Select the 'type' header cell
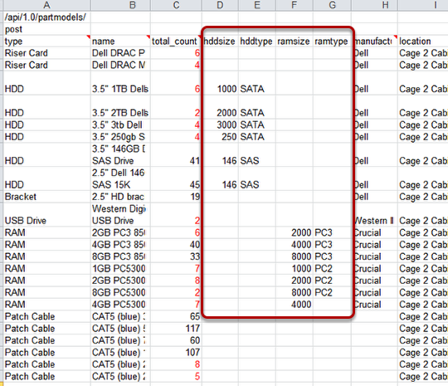The height and width of the screenshot is (386, 448). [x=47, y=42]
